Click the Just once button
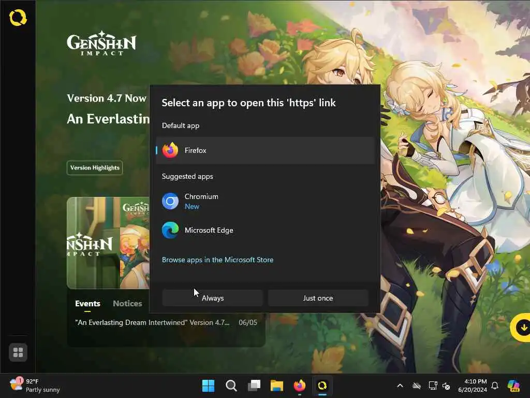The width and height of the screenshot is (530, 398). (x=318, y=298)
